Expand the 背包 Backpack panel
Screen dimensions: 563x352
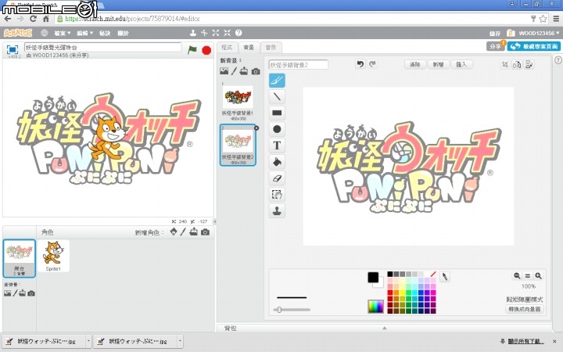385,328
